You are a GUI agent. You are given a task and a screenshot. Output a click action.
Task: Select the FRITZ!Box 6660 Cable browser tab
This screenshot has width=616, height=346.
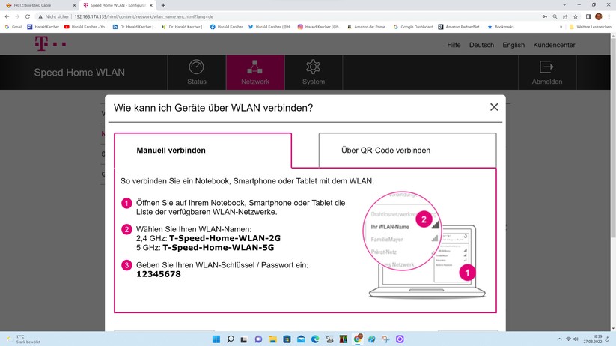[x=37, y=5]
